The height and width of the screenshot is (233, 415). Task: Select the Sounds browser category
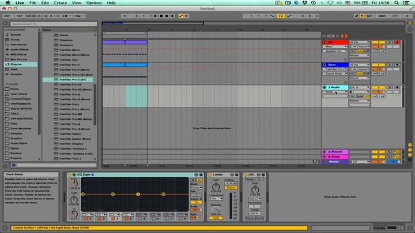16,34
